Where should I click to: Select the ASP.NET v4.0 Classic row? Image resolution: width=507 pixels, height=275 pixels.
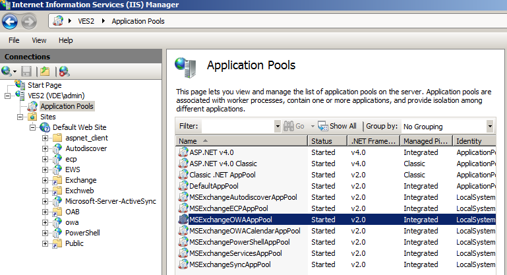click(x=337, y=164)
